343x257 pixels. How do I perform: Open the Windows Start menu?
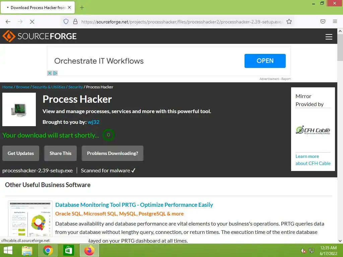(x=8, y=250)
